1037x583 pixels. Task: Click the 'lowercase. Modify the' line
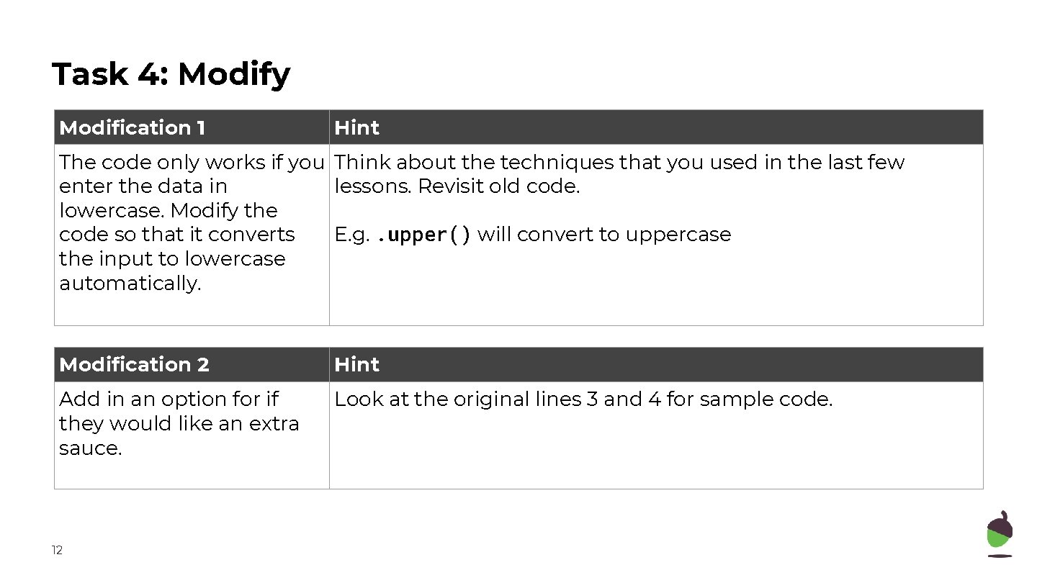click(x=168, y=211)
